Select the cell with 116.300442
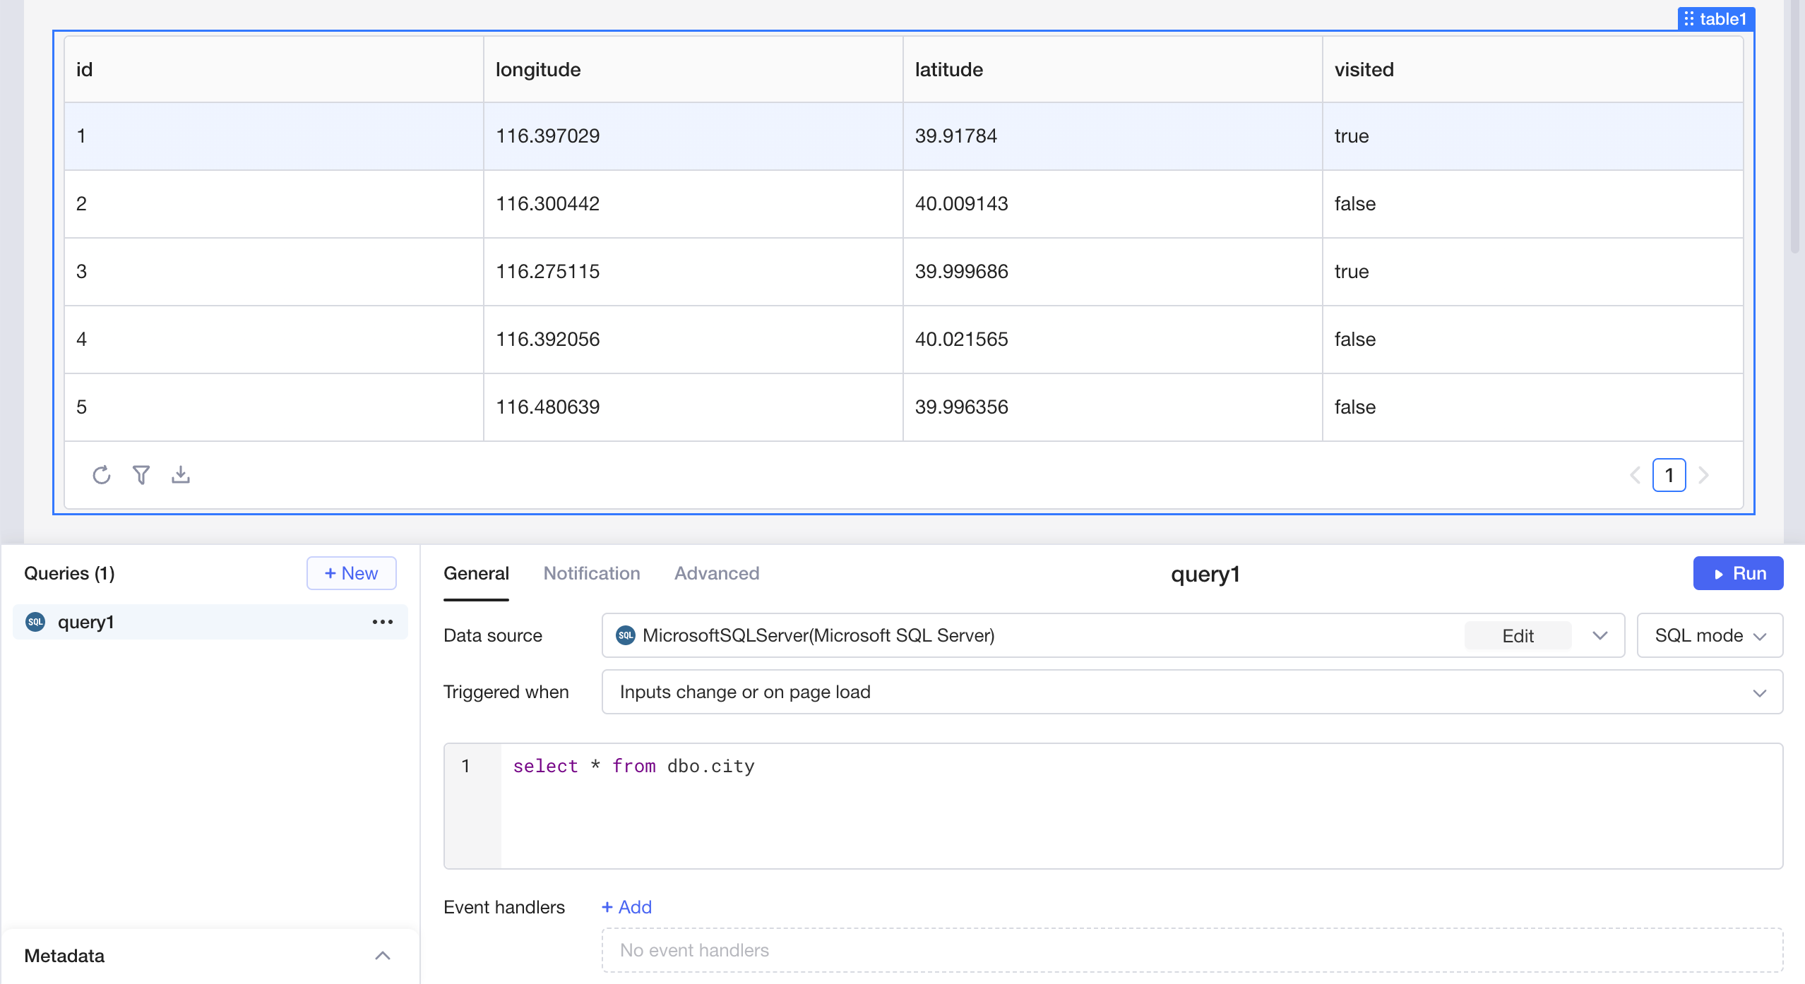 click(x=693, y=204)
